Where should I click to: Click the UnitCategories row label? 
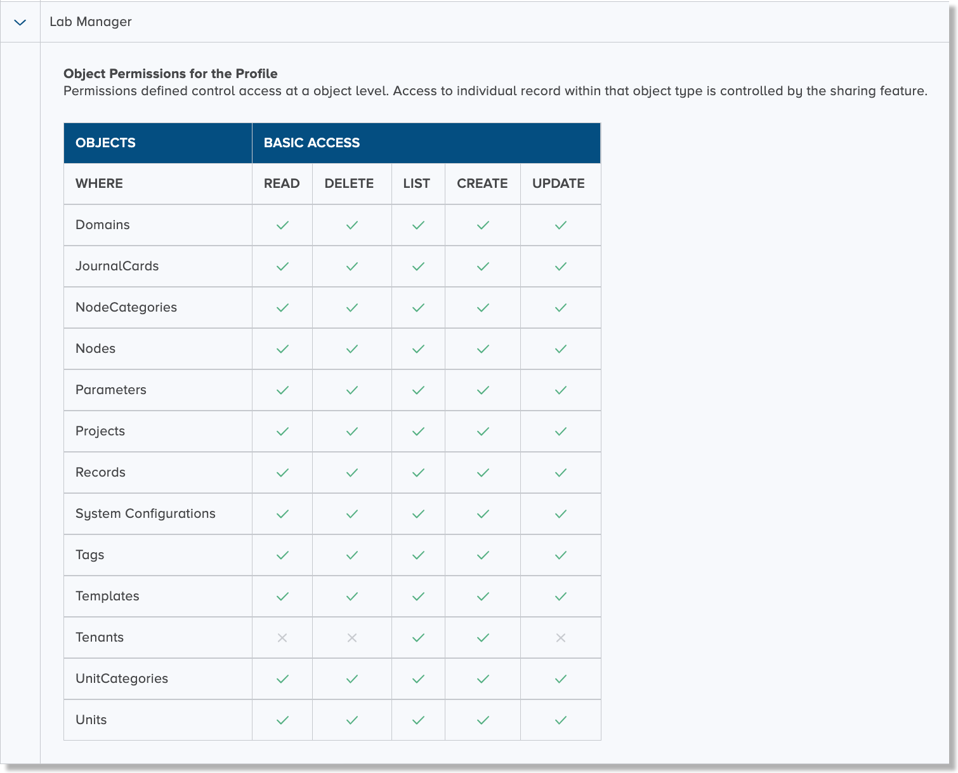(121, 678)
